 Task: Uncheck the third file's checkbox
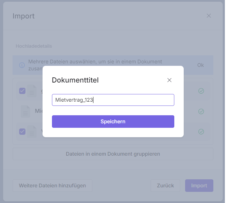[22, 132]
